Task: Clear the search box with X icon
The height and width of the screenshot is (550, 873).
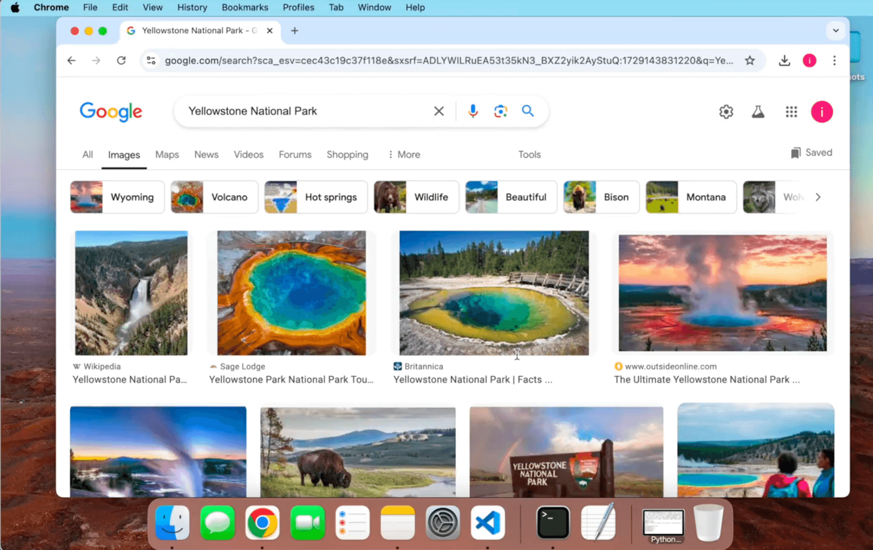Action: tap(439, 111)
